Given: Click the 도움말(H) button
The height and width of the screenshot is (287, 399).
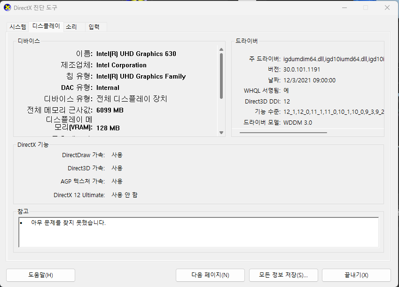Looking at the screenshot, I should coord(41,275).
